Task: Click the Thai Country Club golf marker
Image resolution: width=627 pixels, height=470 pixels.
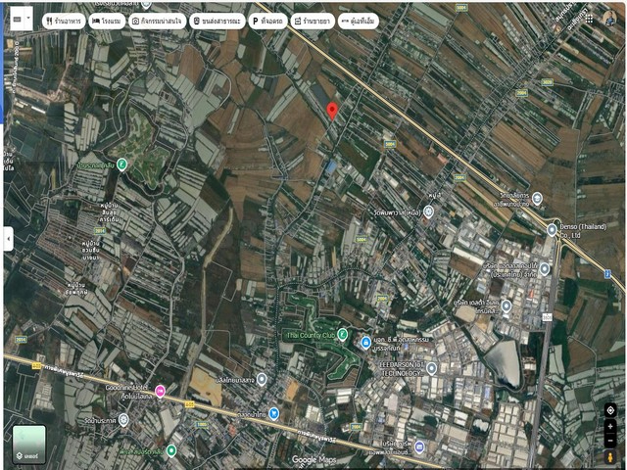Action: 343,334
